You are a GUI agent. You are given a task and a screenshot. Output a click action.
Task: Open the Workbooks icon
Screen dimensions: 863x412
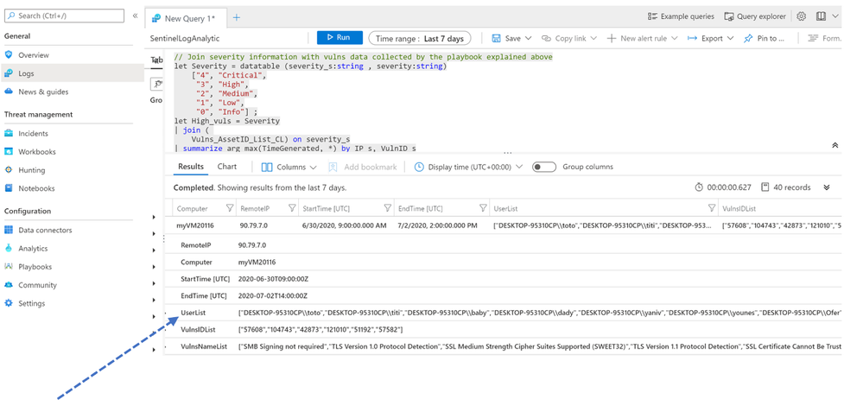tap(9, 151)
